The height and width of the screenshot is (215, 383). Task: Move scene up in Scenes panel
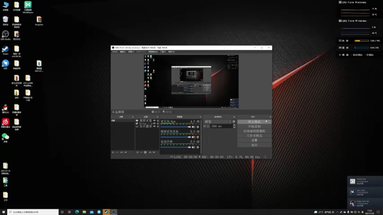pos(122,152)
